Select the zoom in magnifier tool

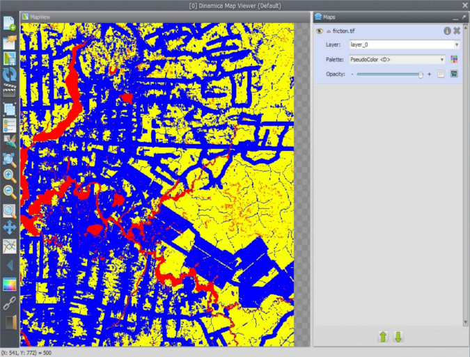point(10,176)
